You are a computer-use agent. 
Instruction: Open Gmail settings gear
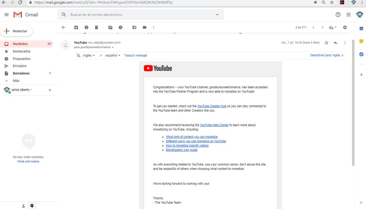(345, 27)
